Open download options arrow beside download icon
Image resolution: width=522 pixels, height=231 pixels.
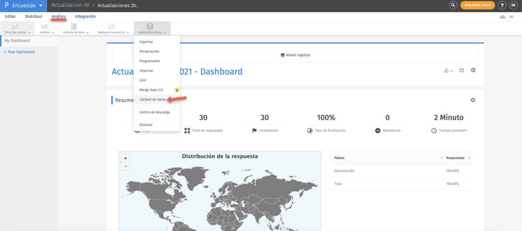[x=452, y=70]
